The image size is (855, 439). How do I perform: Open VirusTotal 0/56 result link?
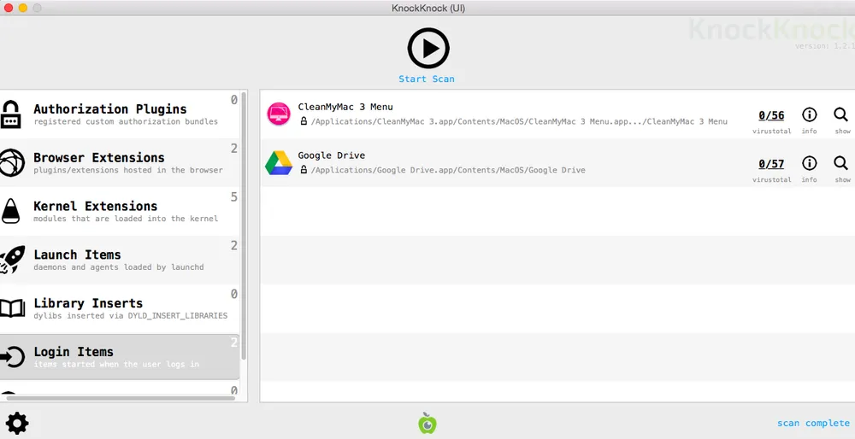771,115
